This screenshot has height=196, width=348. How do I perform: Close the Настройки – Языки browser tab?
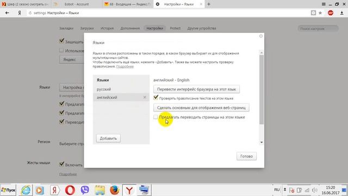coord(201,4)
